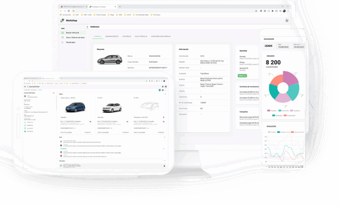
Task: Open the Herramientas Varias bookmarks folder
Action: point(140,15)
